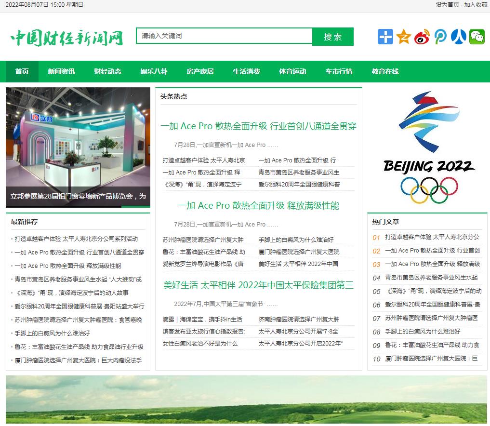Open center link 打造卓越客户体验 太平人寿北京
Screen dimensions: 490x426
(x=204, y=160)
